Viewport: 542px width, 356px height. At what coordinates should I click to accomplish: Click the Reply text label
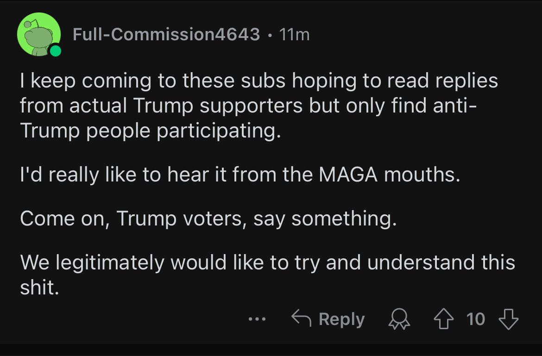coord(341,319)
